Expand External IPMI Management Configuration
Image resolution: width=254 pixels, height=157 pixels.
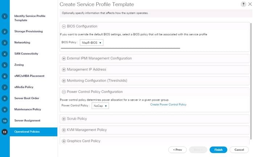(64, 59)
